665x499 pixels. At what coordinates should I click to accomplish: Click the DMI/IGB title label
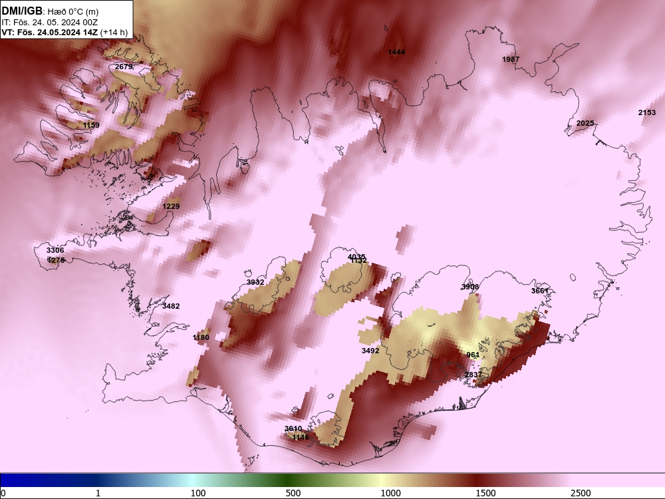(22, 11)
